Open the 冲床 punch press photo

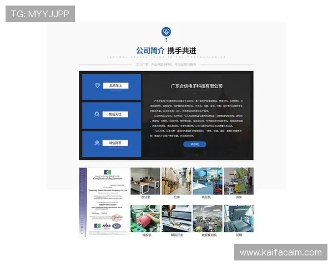tap(239, 181)
